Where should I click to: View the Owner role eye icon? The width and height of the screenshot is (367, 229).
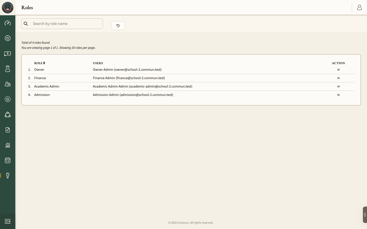click(338, 70)
